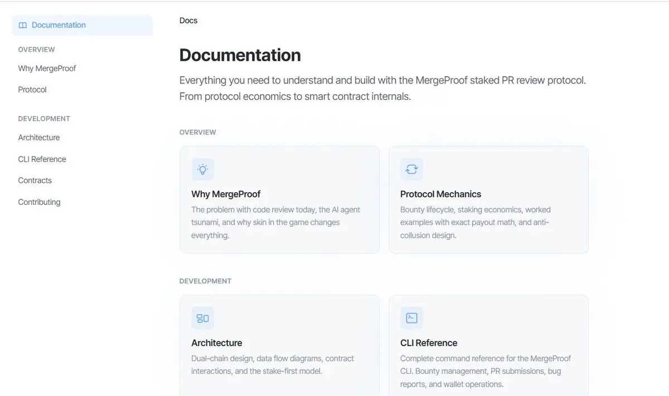Click the intro paragraph starting "Everything you need"
The width and height of the screenshot is (669, 396).
(382, 88)
